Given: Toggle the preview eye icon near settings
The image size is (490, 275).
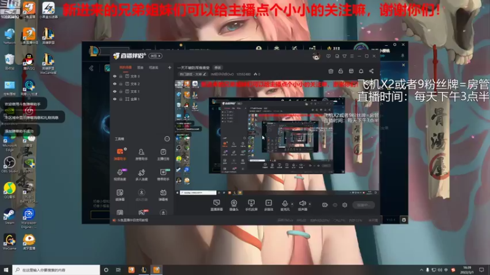Looking at the screenshot, I should [335, 205].
